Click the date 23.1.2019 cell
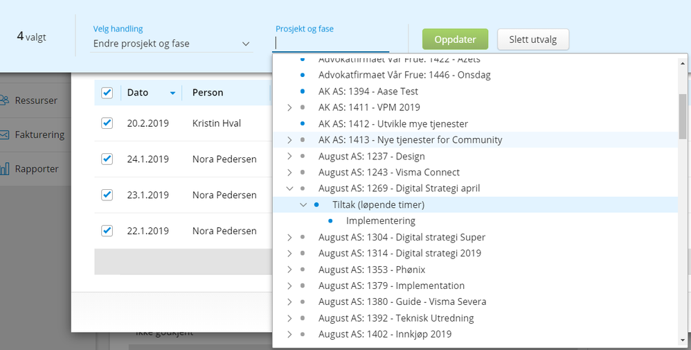 pos(147,195)
